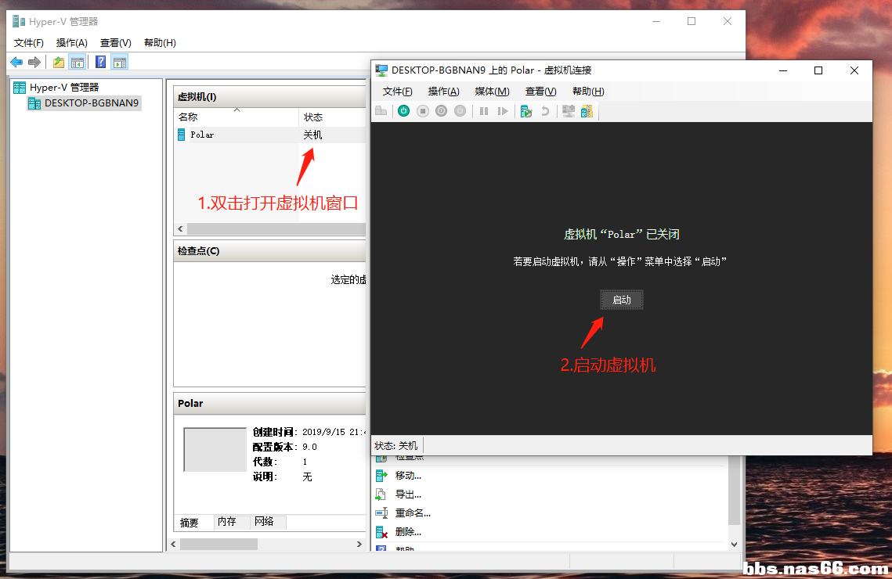Click the blue question mark Help icon
This screenshot has height=579, width=892.
pos(101,63)
